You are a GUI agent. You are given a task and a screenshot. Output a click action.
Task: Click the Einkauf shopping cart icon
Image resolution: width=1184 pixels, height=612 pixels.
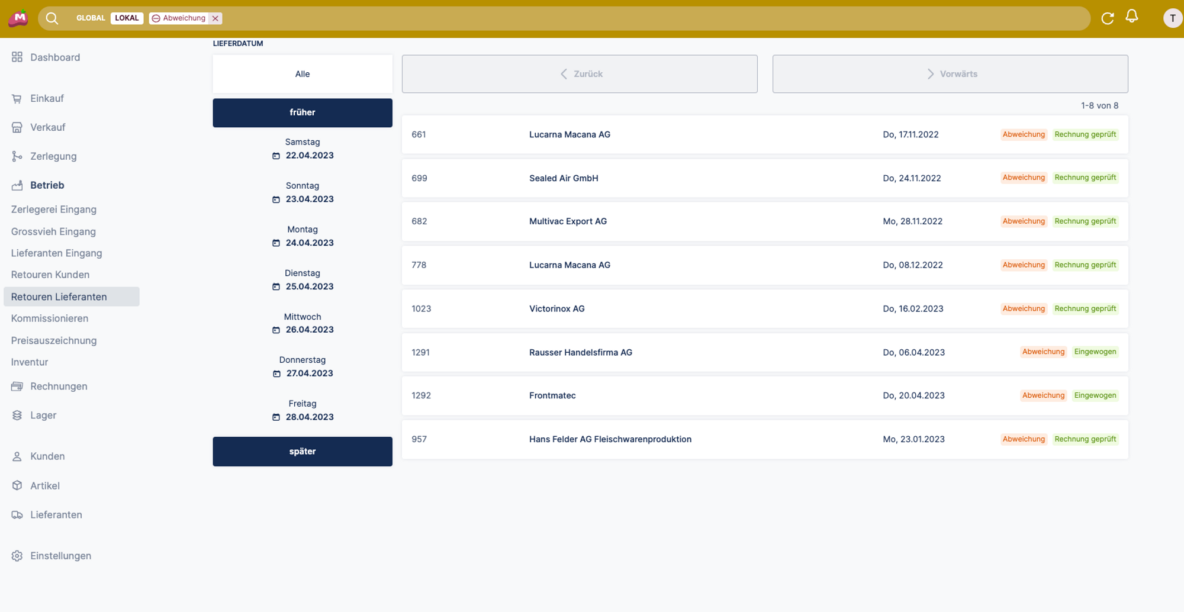click(x=17, y=99)
